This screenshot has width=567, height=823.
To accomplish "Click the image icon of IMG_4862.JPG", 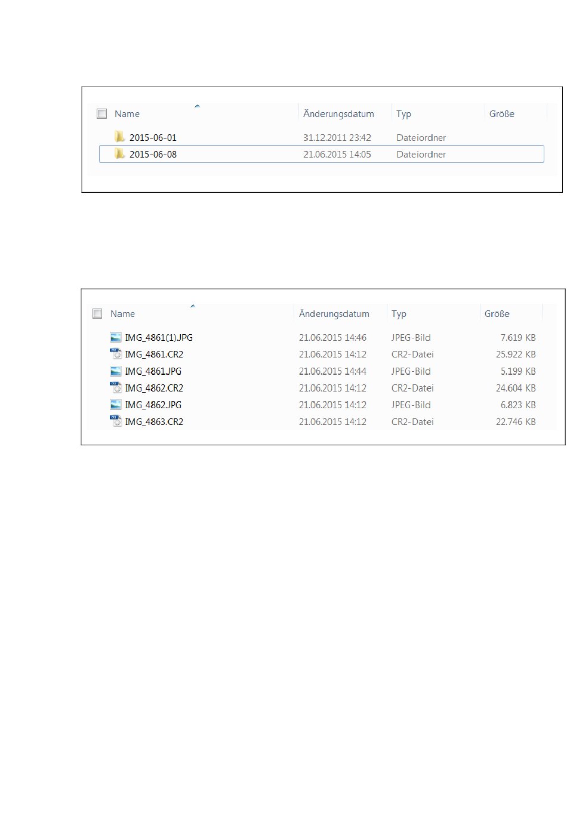I will point(116,405).
